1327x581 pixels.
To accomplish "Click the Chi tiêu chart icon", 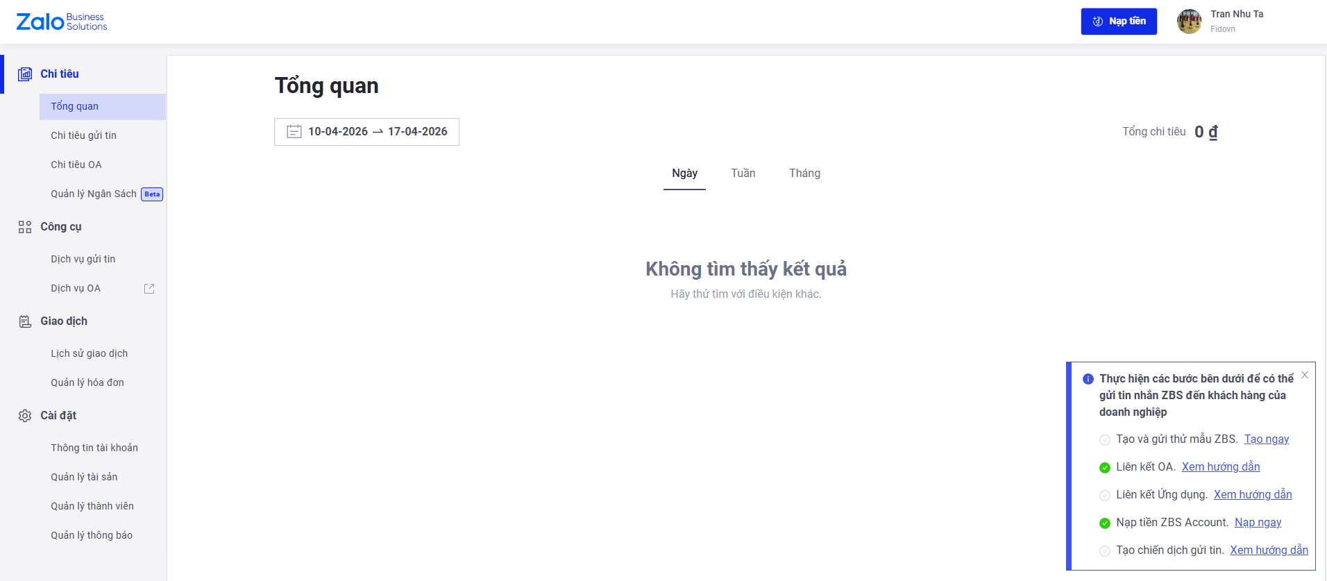I will (x=25, y=74).
